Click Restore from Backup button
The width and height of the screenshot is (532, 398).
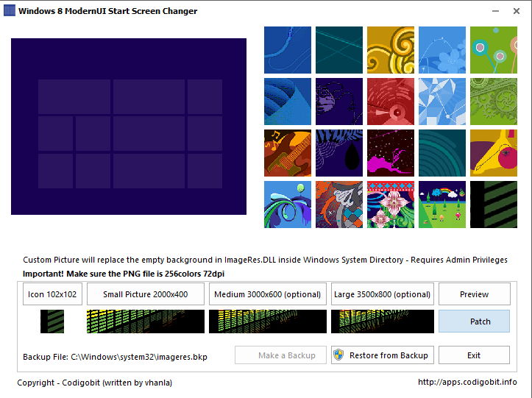click(383, 355)
